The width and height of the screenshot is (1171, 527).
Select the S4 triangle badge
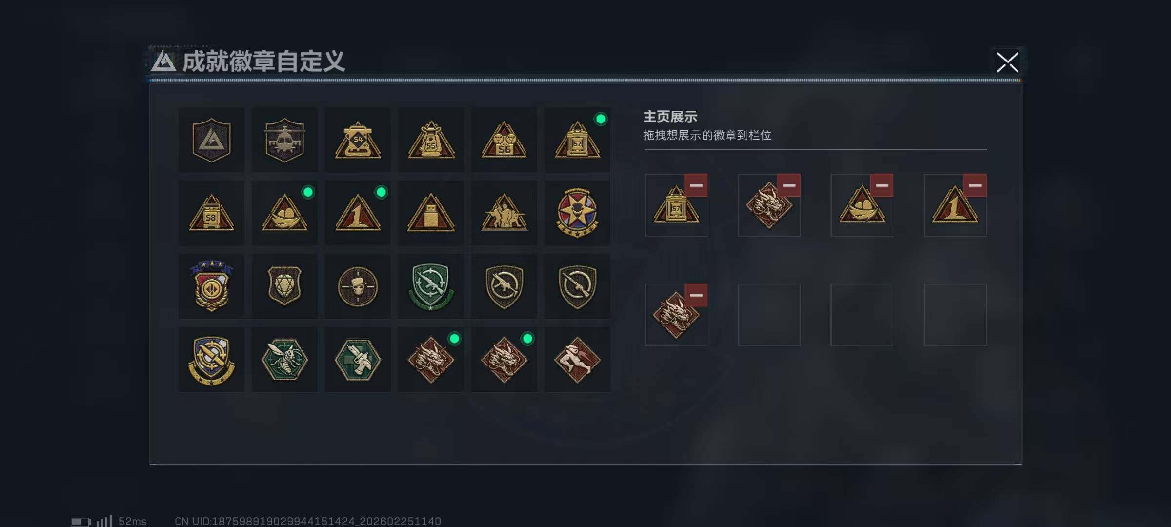click(358, 140)
